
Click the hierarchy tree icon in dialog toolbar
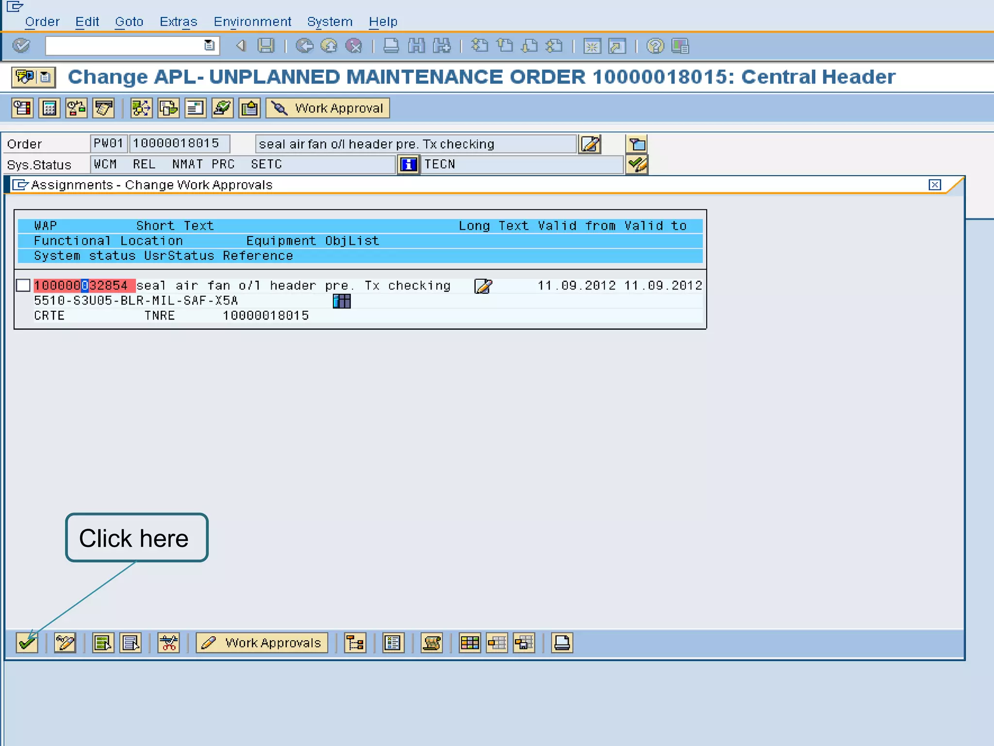[355, 643]
